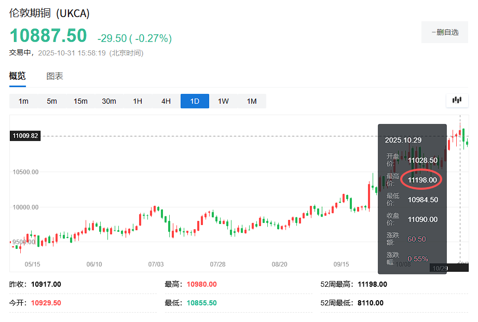Switch to the 概览 tab
Viewport: 478px width, 322px height.
[x=17, y=76]
